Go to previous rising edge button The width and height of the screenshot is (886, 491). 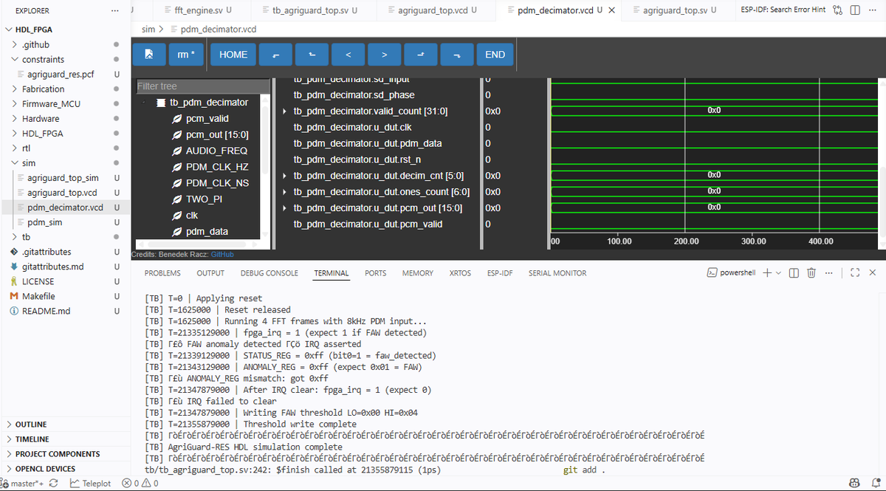coord(312,55)
